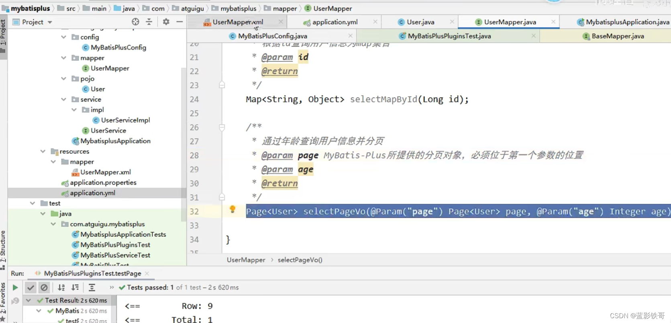The height and width of the screenshot is (323, 671).
Task: Place cursor on selectMapById method line
Action: coord(357,99)
